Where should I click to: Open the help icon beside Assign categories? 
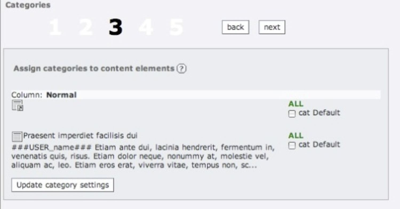(x=182, y=69)
